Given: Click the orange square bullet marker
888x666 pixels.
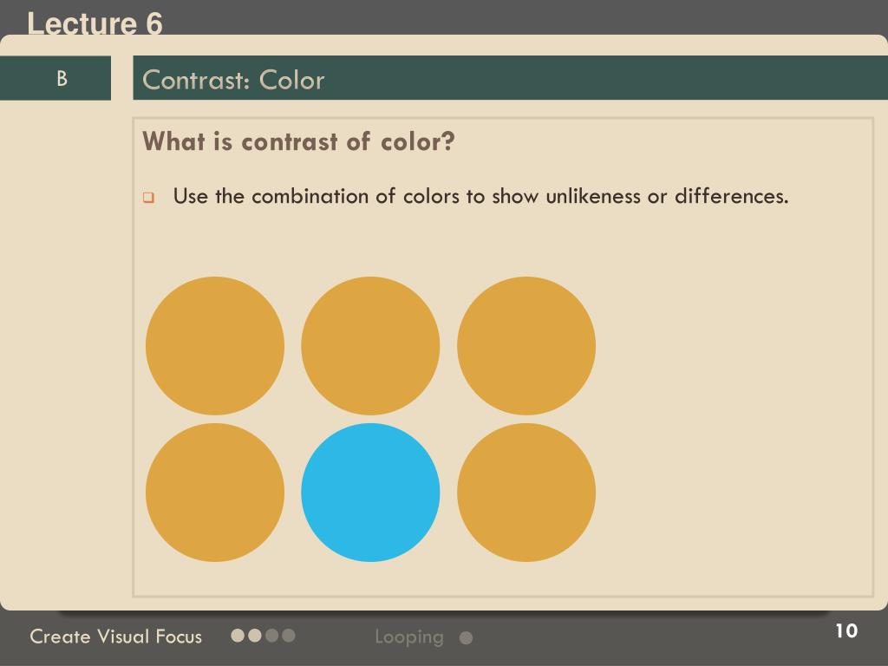Looking at the screenshot, I should [x=148, y=197].
